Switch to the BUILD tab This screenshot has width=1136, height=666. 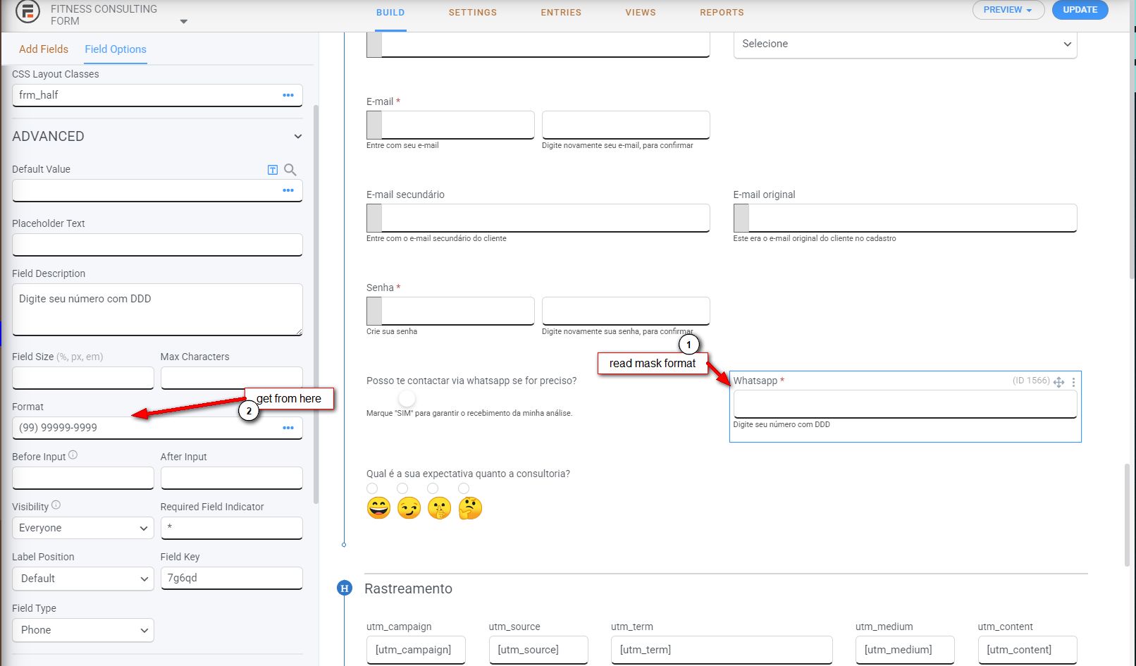click(390, 13)
